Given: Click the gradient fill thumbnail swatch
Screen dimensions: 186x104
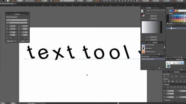Looking at the screenshot, I should [x=143, y=11].
